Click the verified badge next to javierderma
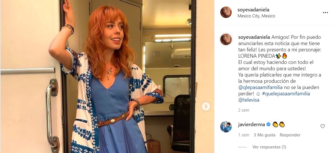The width and height of the screenshot is (334, 153). (268, 124)
